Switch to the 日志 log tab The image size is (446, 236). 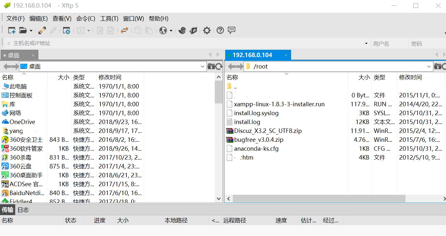[x=23, y=210]
